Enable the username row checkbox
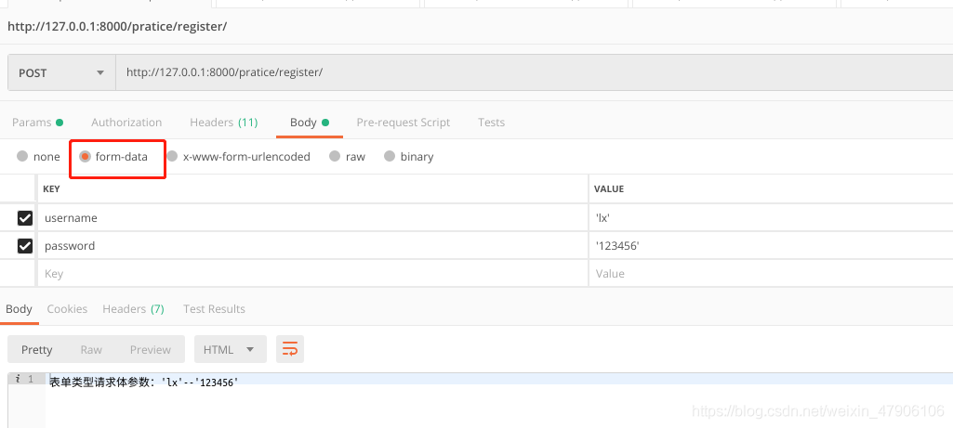The image size is (953, 428). tap(25, 218)
